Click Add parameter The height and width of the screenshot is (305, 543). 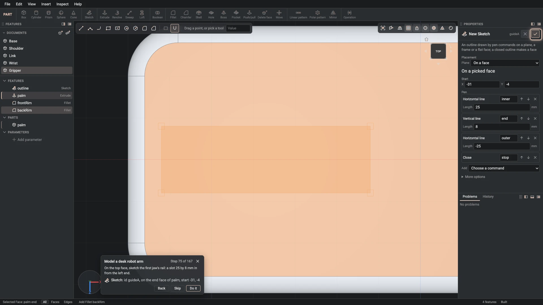click(x=27, y=140)
